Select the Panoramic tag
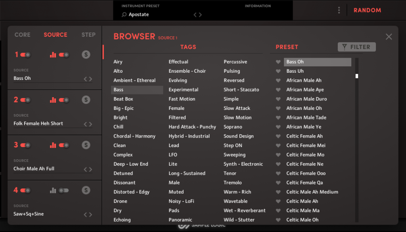This screenshot has height=232, width=406. (x=180, y=220)
